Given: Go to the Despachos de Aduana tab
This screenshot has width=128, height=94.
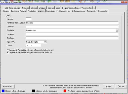Looking at the screenshot, I should (71, 8).
